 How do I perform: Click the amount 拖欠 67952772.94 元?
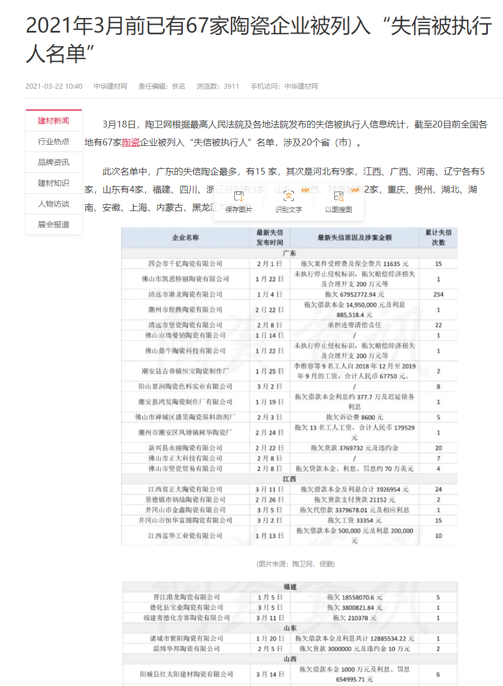354,294
